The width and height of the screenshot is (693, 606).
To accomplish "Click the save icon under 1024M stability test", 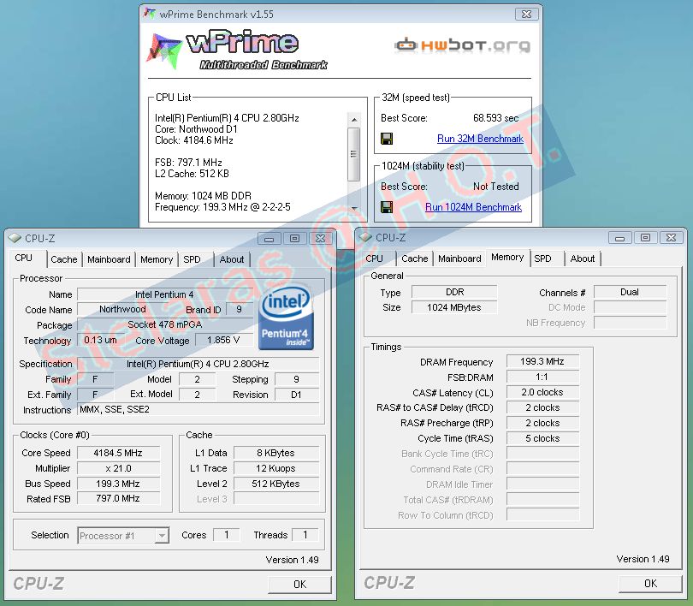I will pyautogui.click(x=387, y=207).
